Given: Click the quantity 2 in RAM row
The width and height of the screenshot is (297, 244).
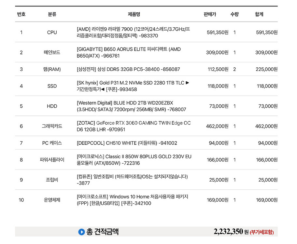Looking at the screenshot, I should tap(234, 69).
